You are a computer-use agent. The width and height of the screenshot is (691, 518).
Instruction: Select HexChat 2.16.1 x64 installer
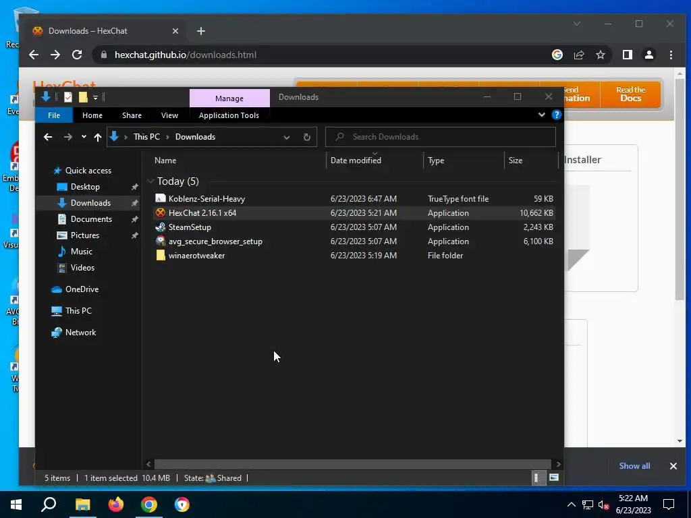tap(354, 212)
